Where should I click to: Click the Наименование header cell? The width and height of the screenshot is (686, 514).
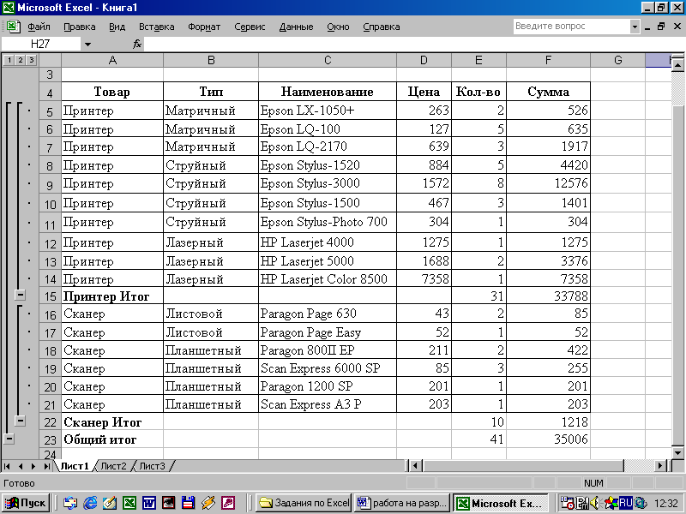328,92
